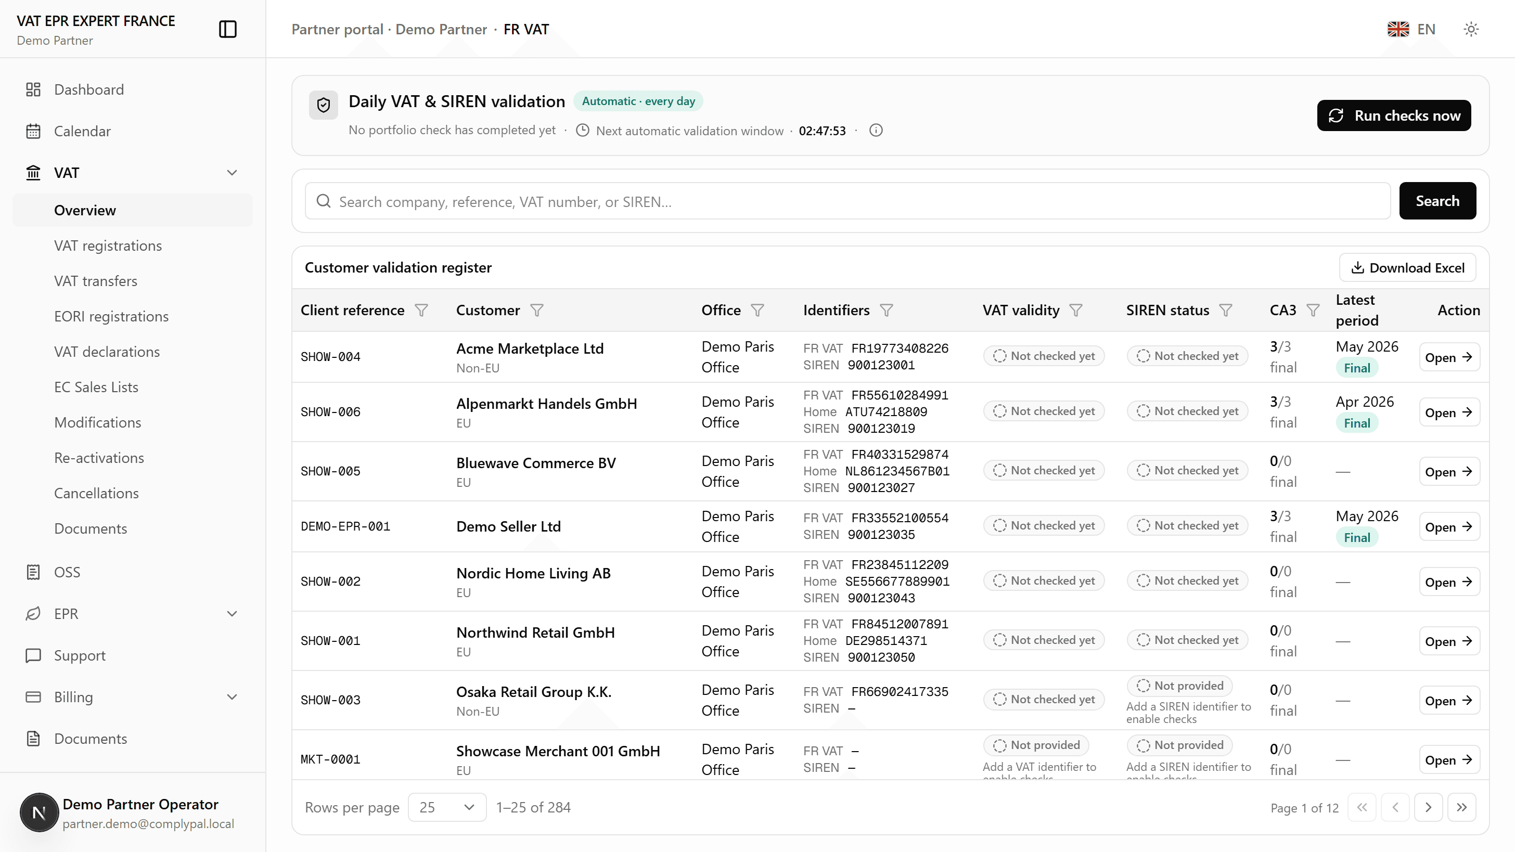
Task: Open the Demo Seller Ltd row
Action: (1449, 527)
